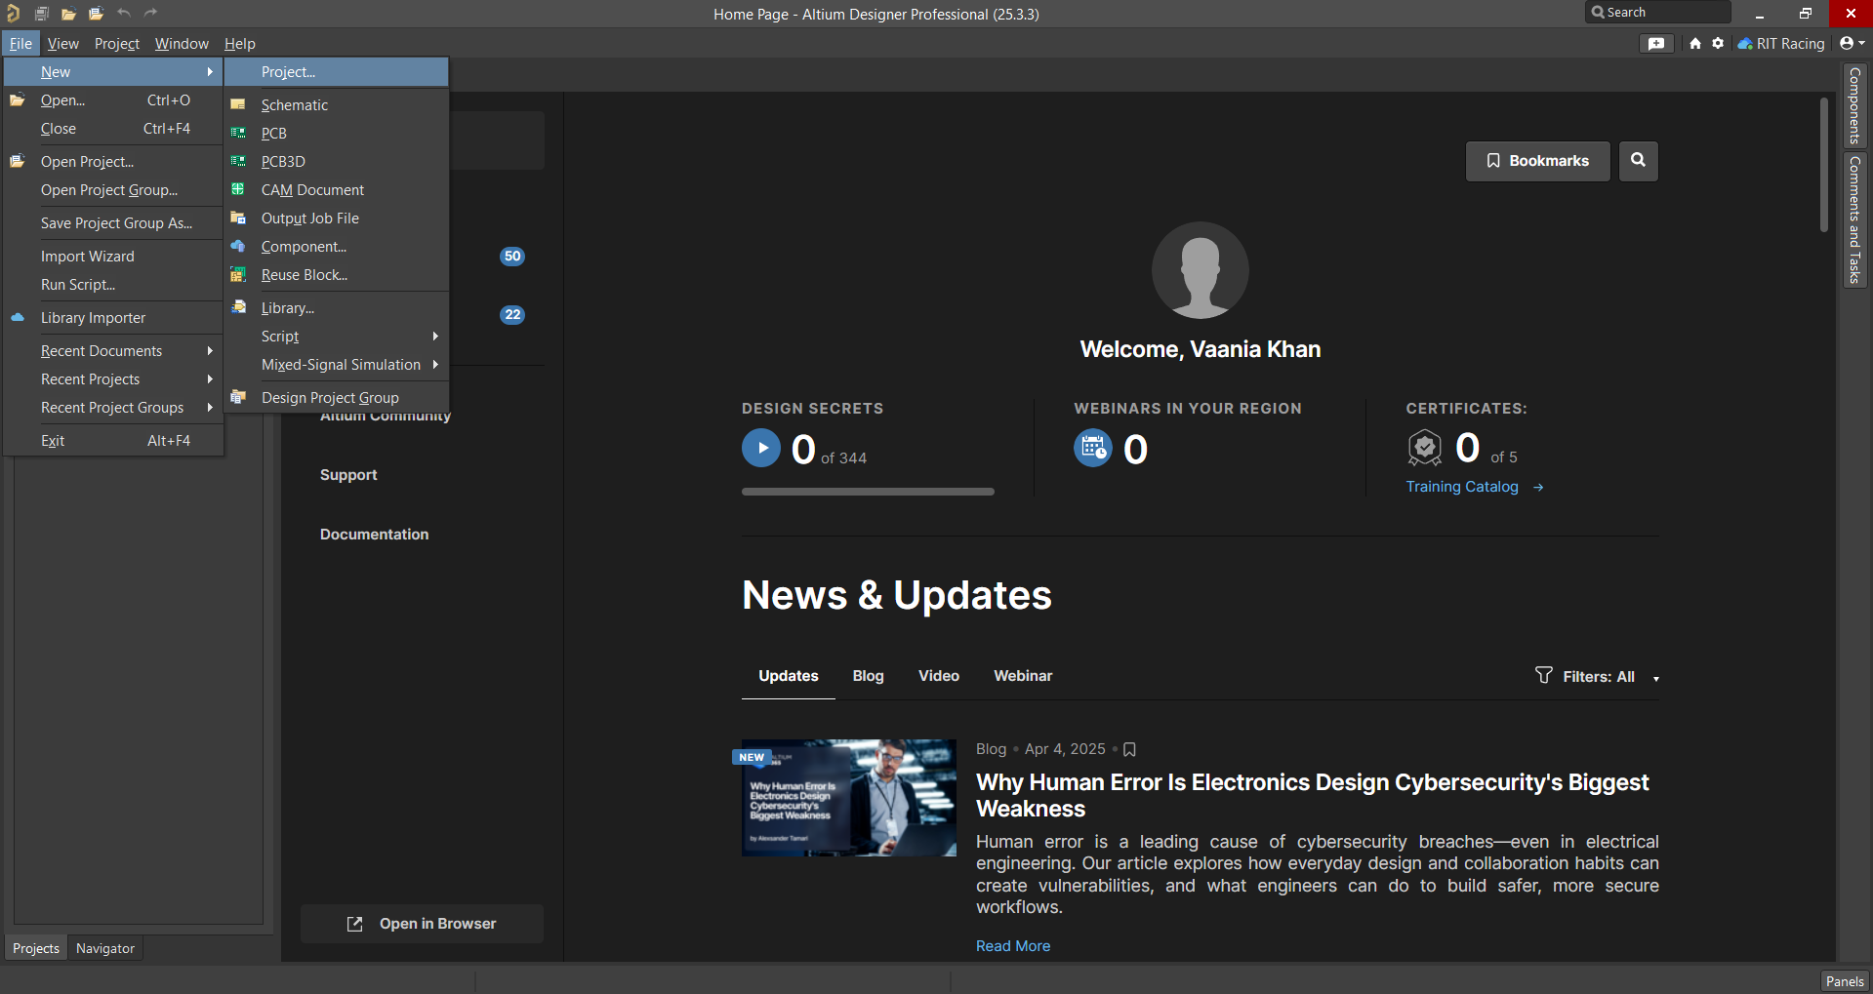This screenshot has width=1873, height=994.
Task: Click the Design Secrets progress bar
Action: [x=868, y=492]
